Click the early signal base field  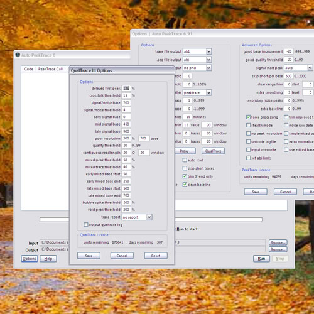(126, 117)
